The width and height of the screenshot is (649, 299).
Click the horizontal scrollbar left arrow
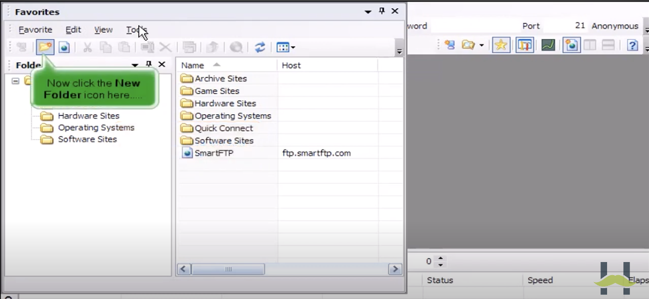pyautogui.click(x=184, y=269)
